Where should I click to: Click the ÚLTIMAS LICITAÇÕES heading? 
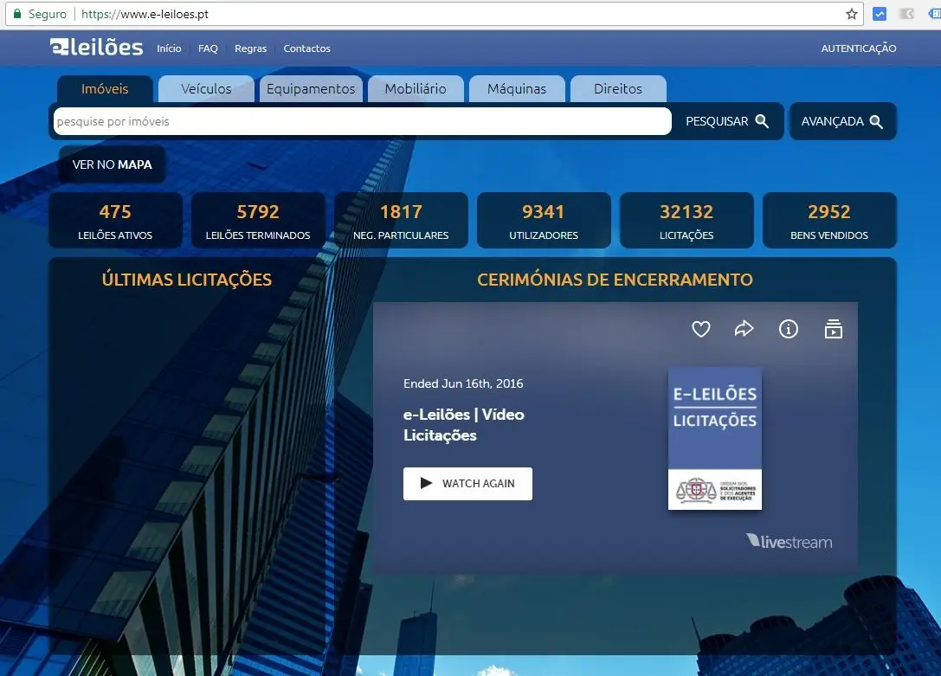pyautogui.click(x=187, y=280)
